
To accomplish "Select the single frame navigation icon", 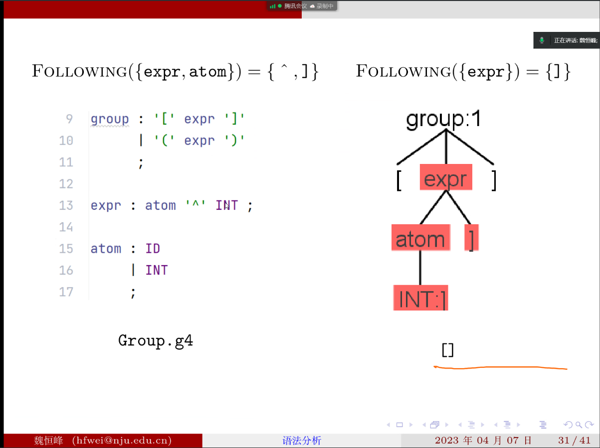I will point(400,425).
